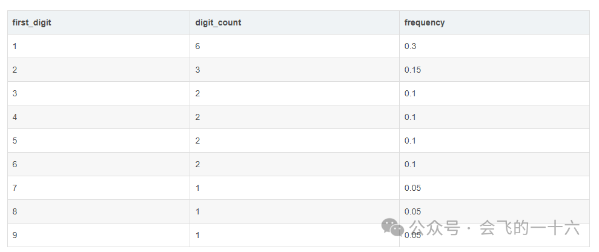Click the 公众号 · 会飞的一十六 watermark text
This screenshot has height=252, width=599.
coord(494,228)
